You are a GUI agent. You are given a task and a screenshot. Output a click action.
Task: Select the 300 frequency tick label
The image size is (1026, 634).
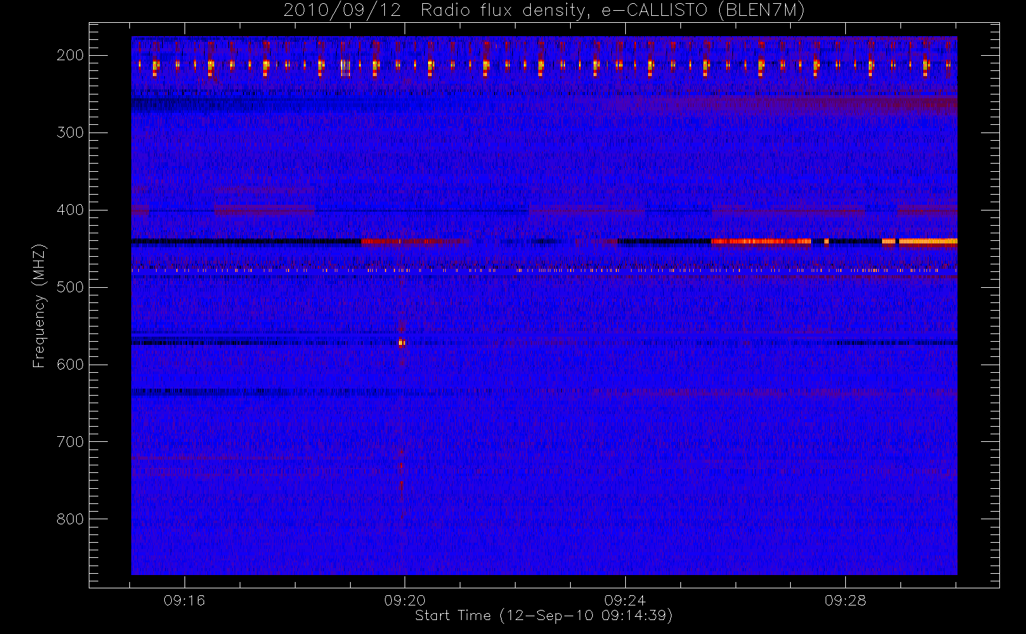[x=70, y=133]
